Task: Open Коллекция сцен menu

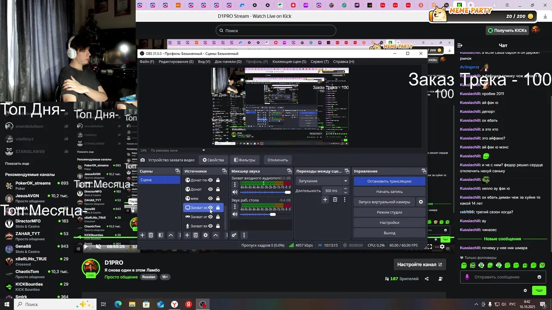Action: 289,62
